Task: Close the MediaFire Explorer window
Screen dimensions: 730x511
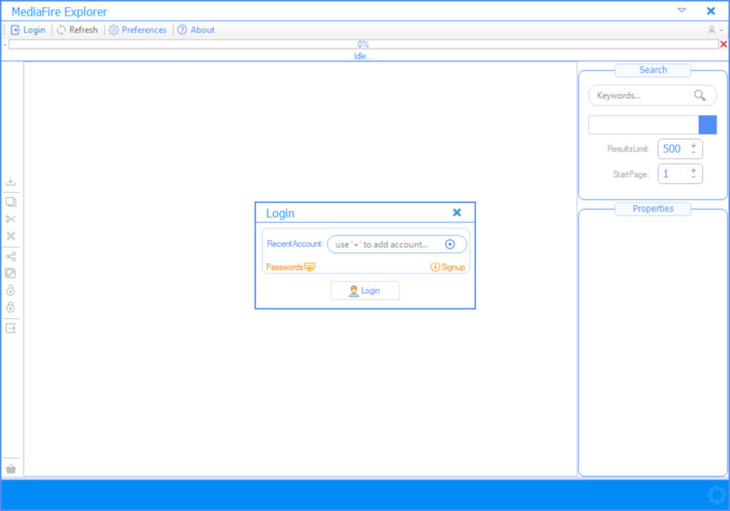Action: pos(711,11)
